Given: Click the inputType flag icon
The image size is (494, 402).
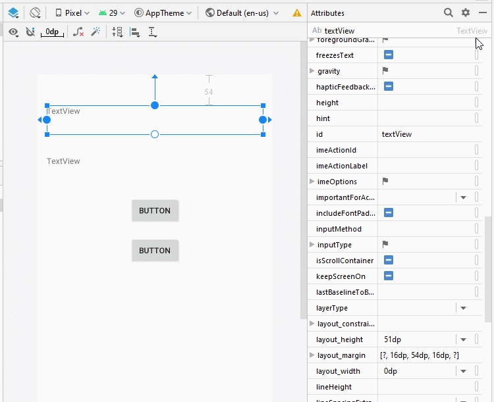Looking at the screenshot, I should click(x=385, y=244).
